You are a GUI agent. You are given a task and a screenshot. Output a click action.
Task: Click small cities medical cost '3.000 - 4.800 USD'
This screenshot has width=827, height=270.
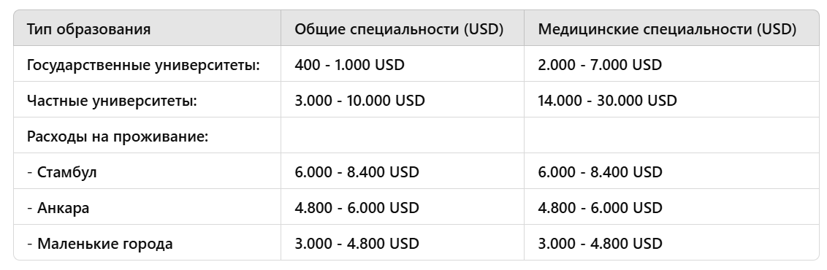click(x=600, y=244)
